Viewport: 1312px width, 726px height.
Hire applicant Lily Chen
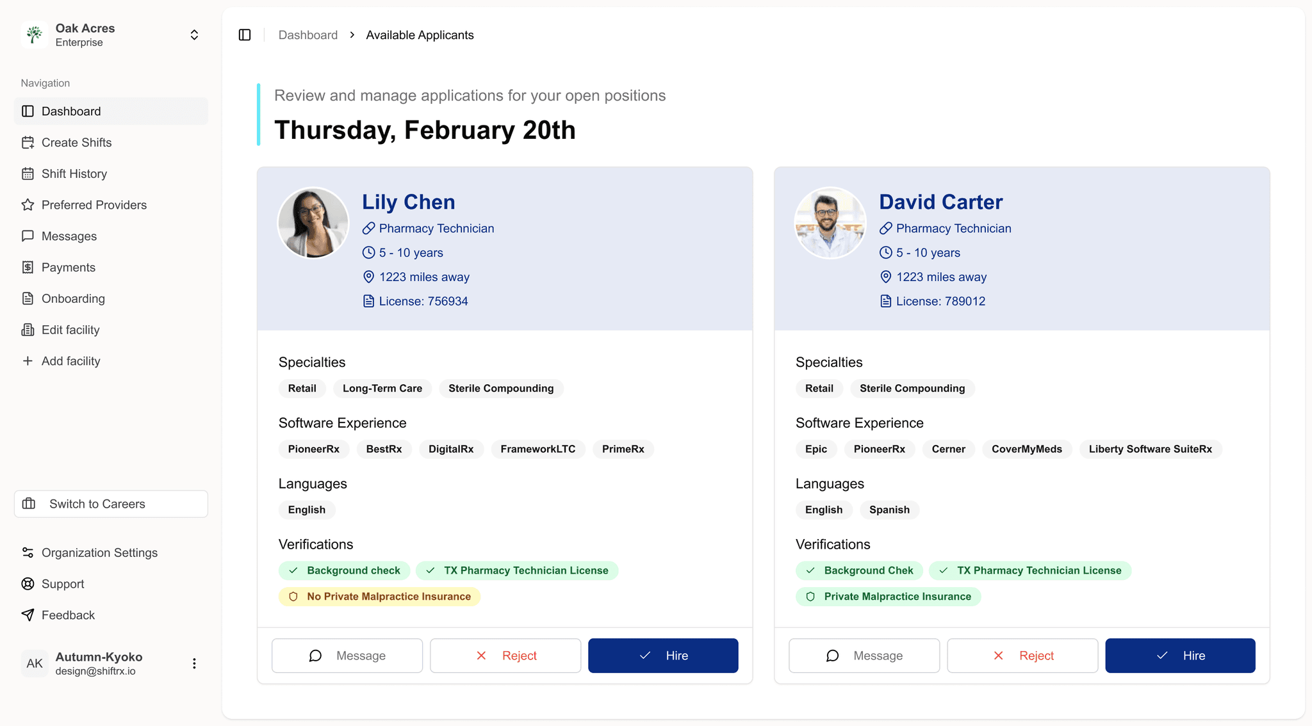[x=663, y=656]
